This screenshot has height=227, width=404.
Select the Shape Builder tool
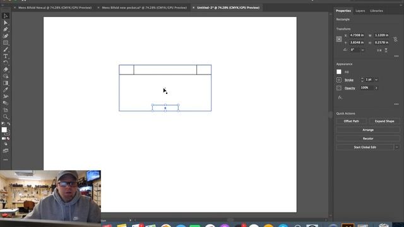(x=6, y=76)
